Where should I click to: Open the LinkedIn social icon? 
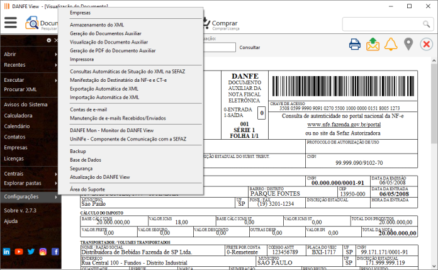pyautogui.click(x=6, y=252)
